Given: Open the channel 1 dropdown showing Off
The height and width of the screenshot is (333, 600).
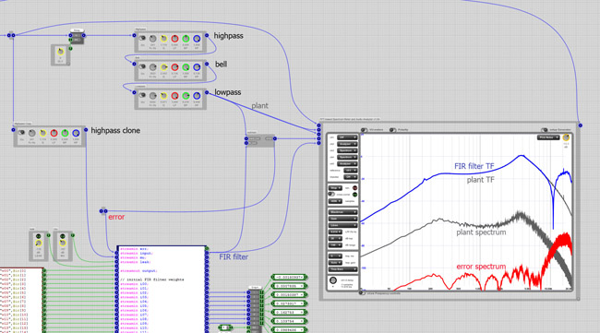Looking at the screenshot, I should pos(347,137).
